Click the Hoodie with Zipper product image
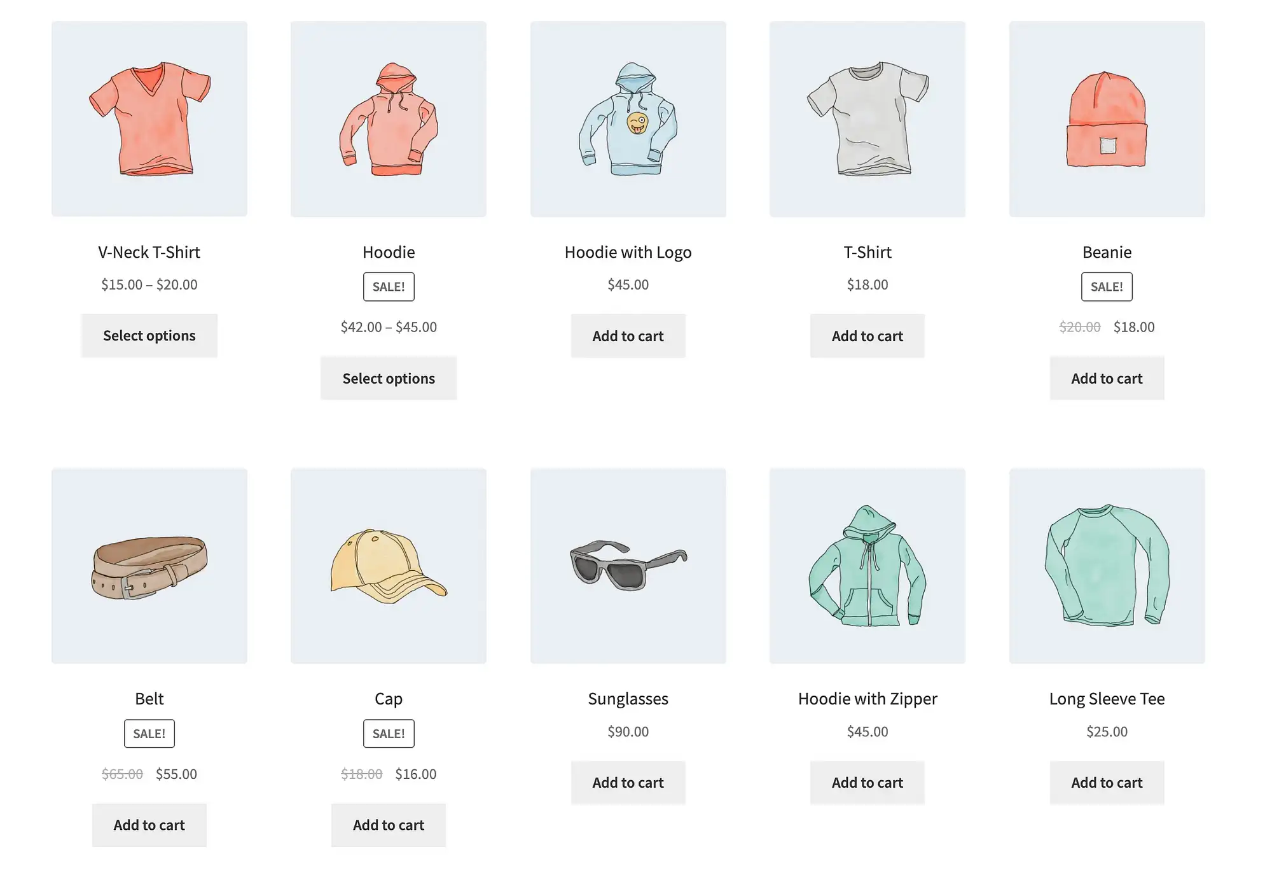 (x=867, y=565)
